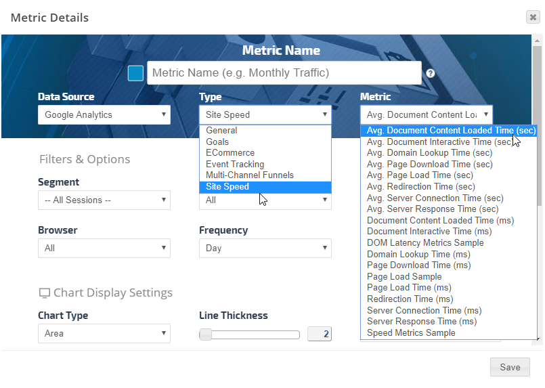This screenshot has height=388, width=545.
Task: Open the Data Source dropdown
Action: tap(104, 114)
